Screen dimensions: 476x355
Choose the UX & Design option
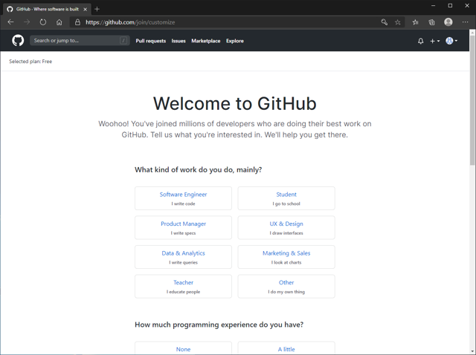click(286, 228)
